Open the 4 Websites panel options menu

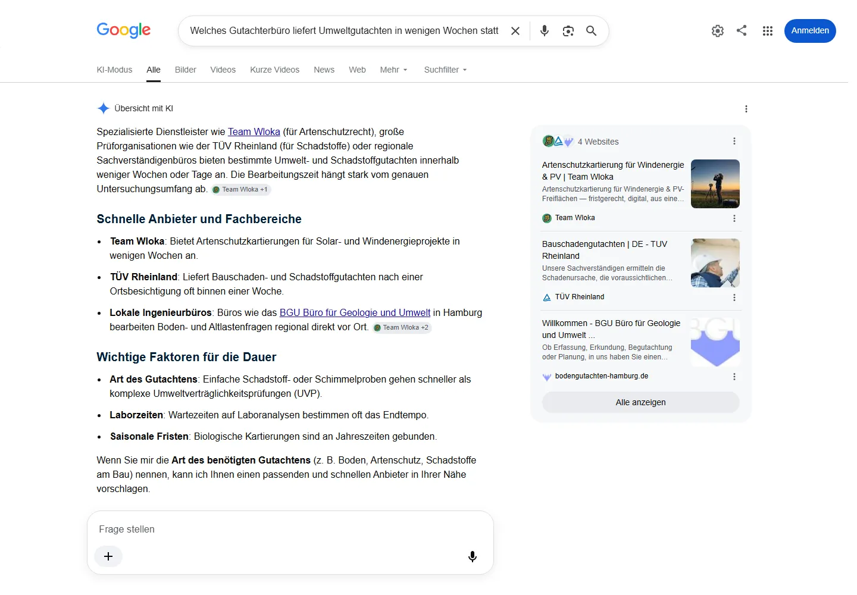point(734,142)
